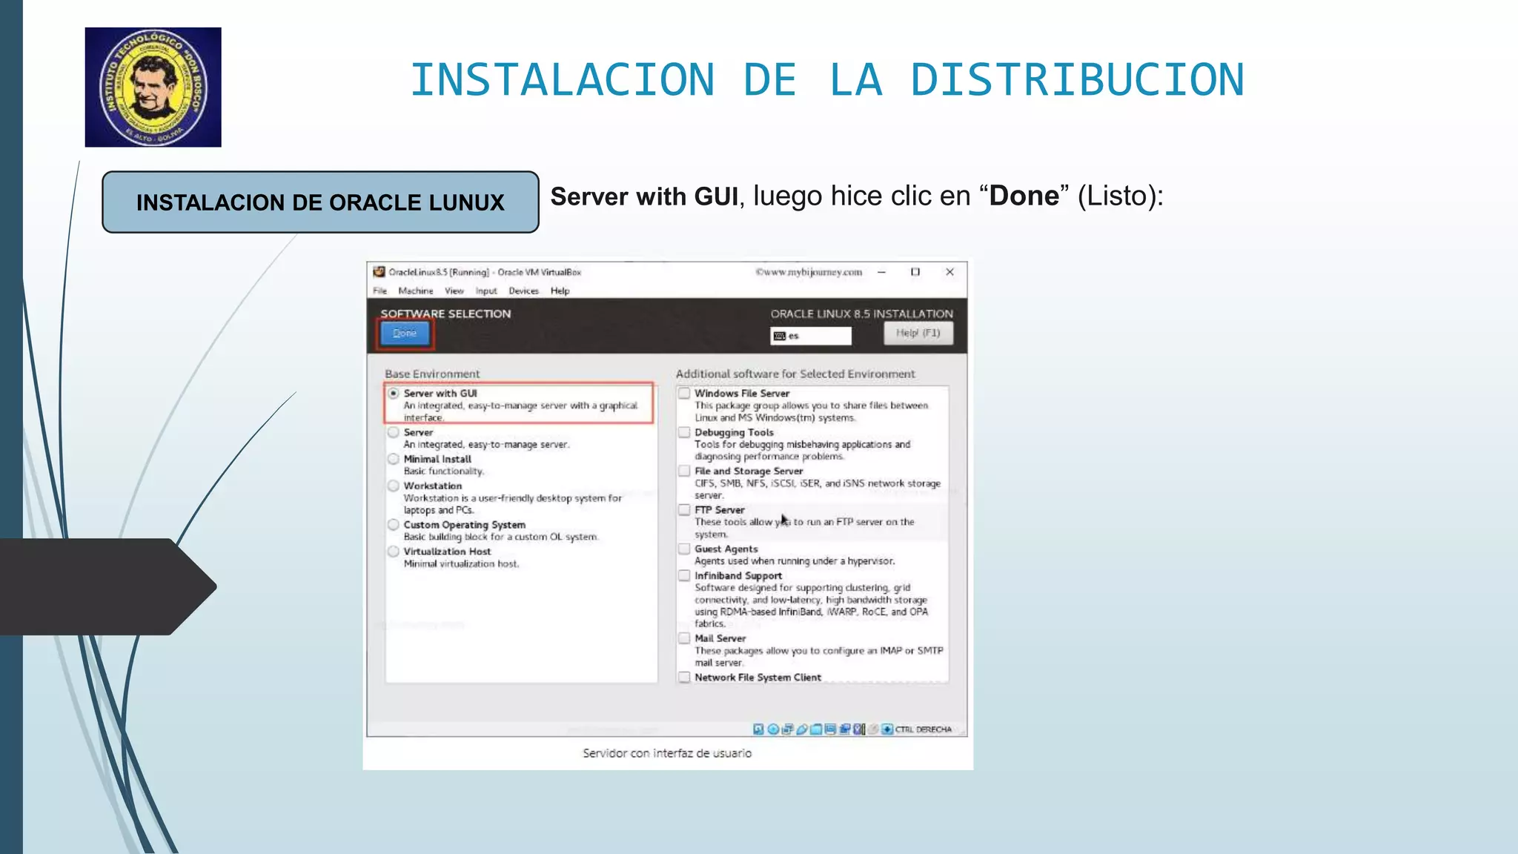Click the INSTALACION DE LA DISTRIBUCION title
This screenshot has height=854, width=1518.
pos(827,80)
